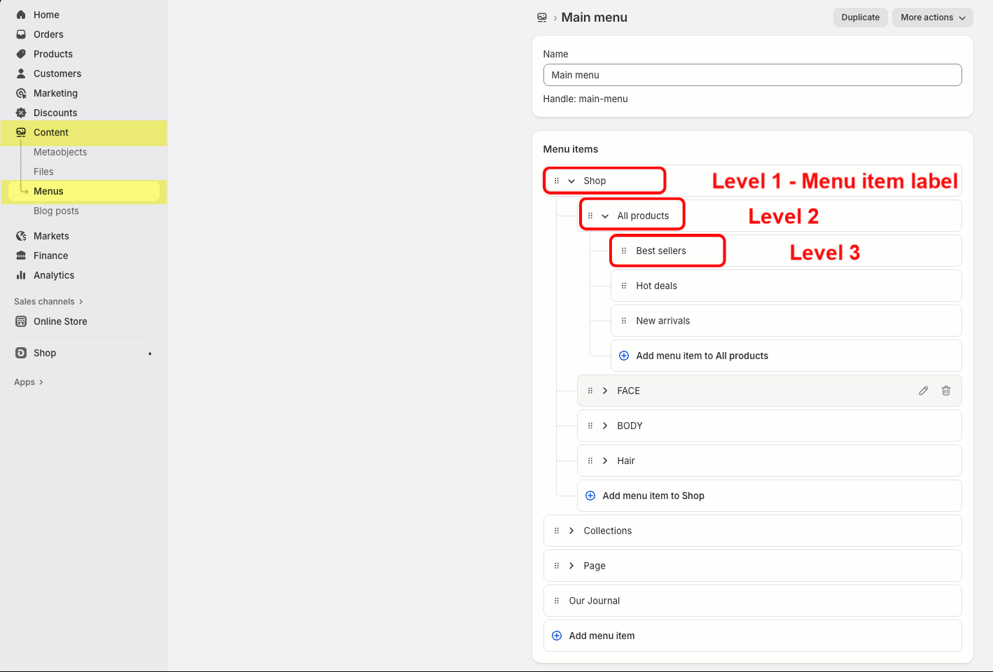This screenshot has height=672, width=993.
Task: Collapse the Shop menu item
Action: click(x=571, y=181)
